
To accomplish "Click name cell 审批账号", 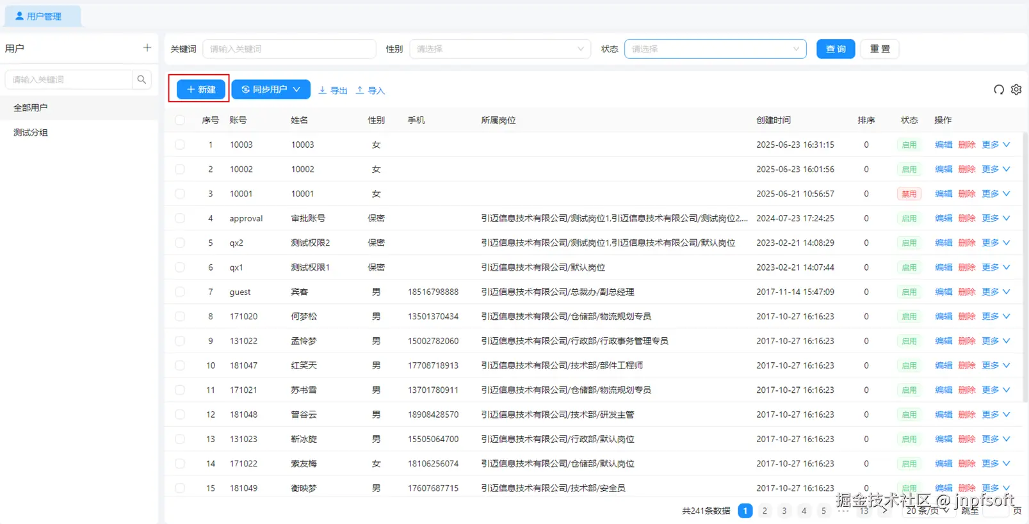I will click(x=308, y=218).
